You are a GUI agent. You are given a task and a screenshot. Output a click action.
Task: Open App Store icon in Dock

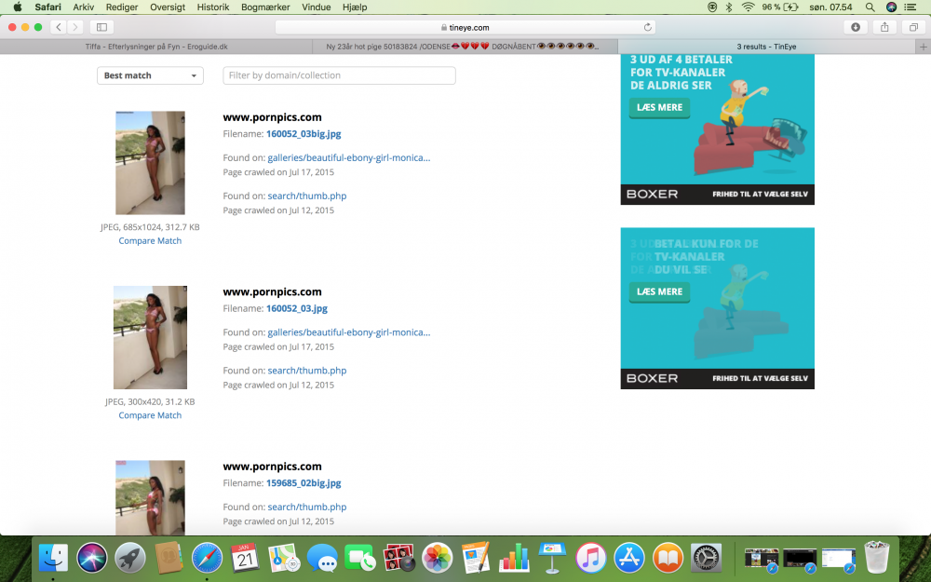(x=629, y=558)
